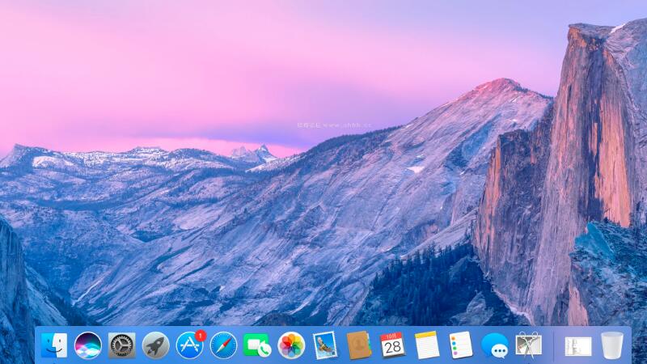The width and height of the screenshot is (647, 364).
Task: Open the yellow Notes app
Action: pyautogui.click(x=426, y=345)
